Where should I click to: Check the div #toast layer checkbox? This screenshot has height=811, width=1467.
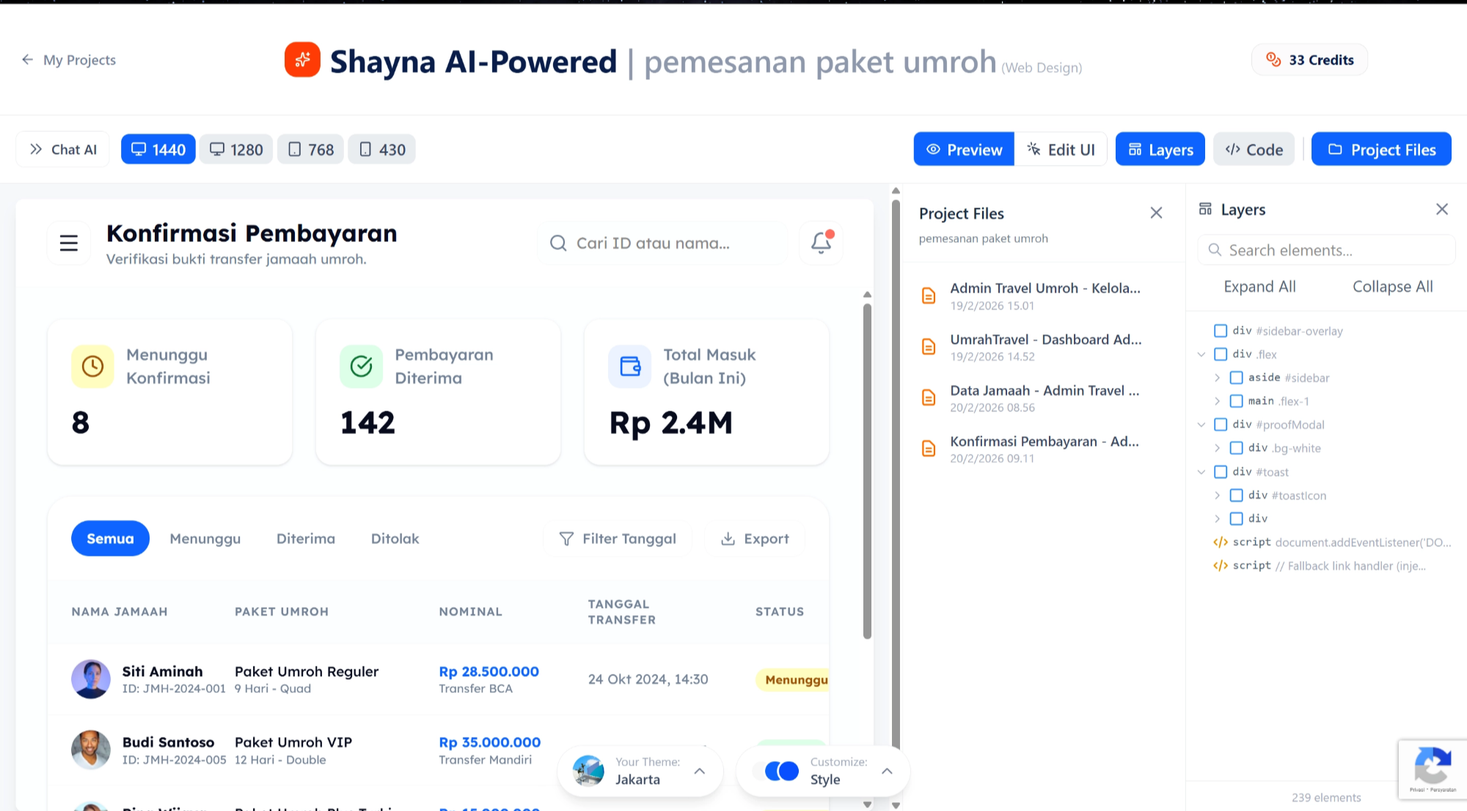click(x=1221, y=472)
